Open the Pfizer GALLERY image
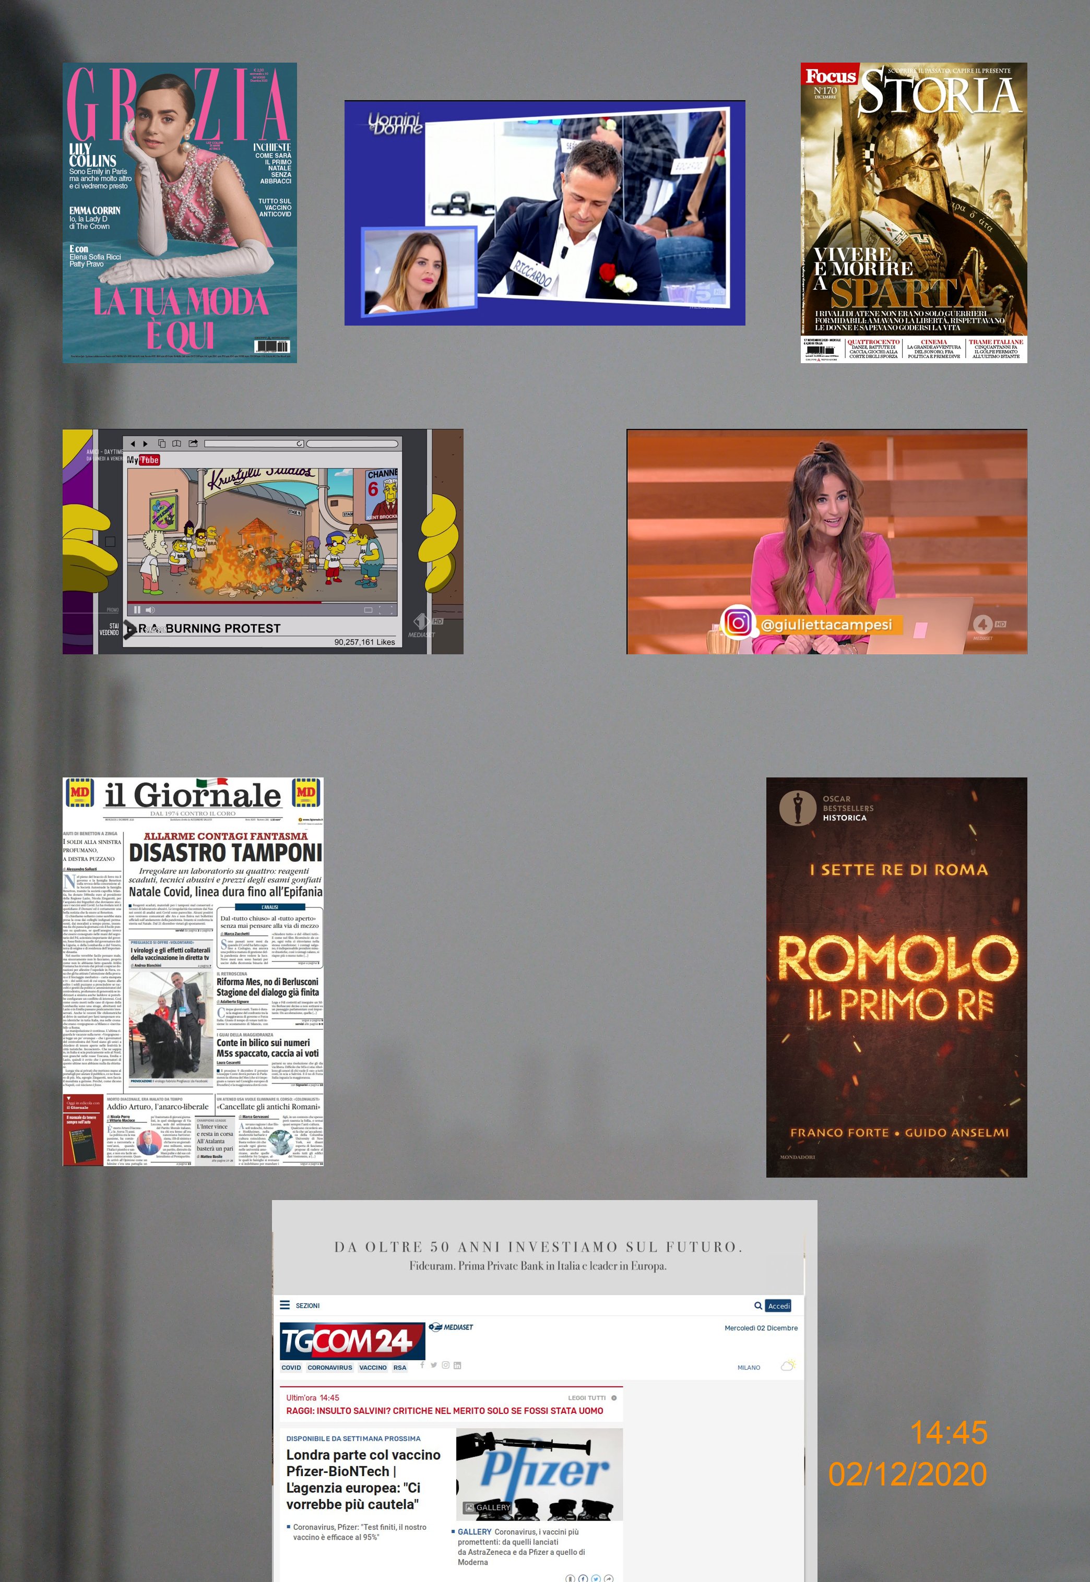The width and height of the screenshot is (1090, 1582). [x=539, y=1474]
